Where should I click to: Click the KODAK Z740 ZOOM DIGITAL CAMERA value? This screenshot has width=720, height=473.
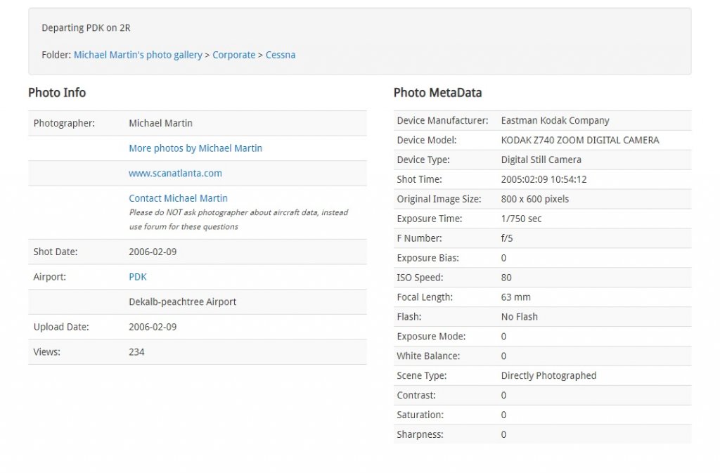coord(580,140)
